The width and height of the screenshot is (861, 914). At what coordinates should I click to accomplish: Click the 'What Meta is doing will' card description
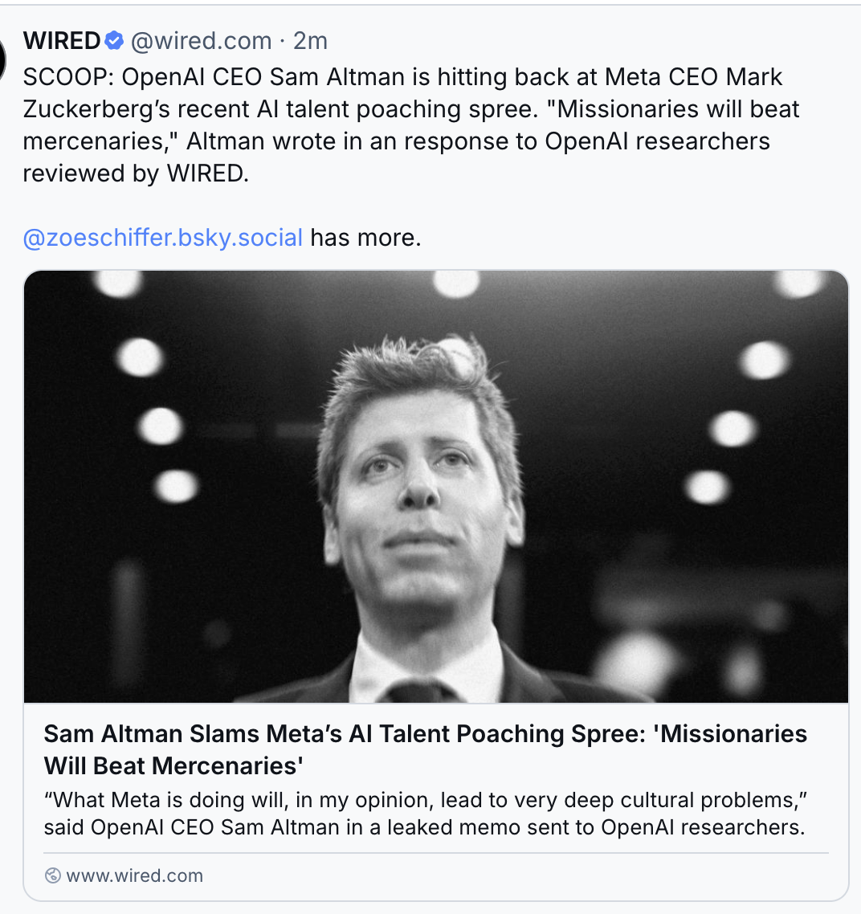426,800
